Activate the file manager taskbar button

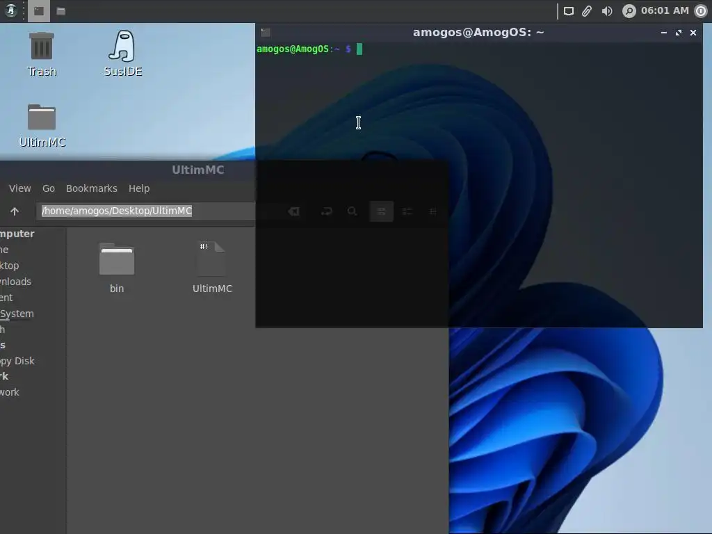tap(61, 11)
